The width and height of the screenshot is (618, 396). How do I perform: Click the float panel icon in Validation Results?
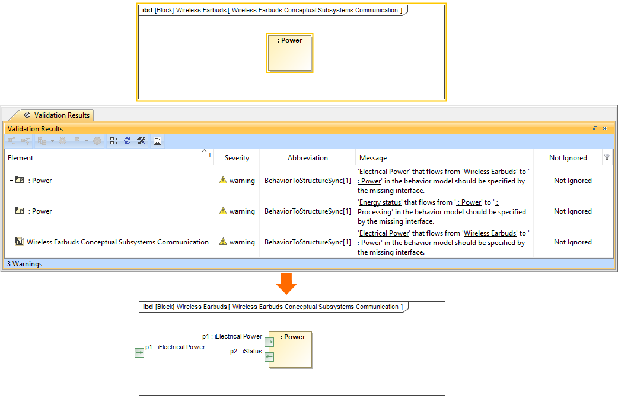coord(595,128)
